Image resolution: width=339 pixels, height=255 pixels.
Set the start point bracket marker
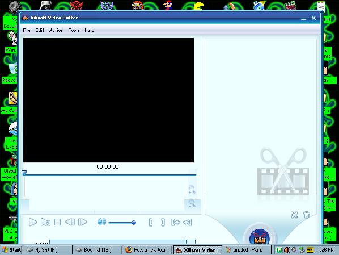pos(151,222)
